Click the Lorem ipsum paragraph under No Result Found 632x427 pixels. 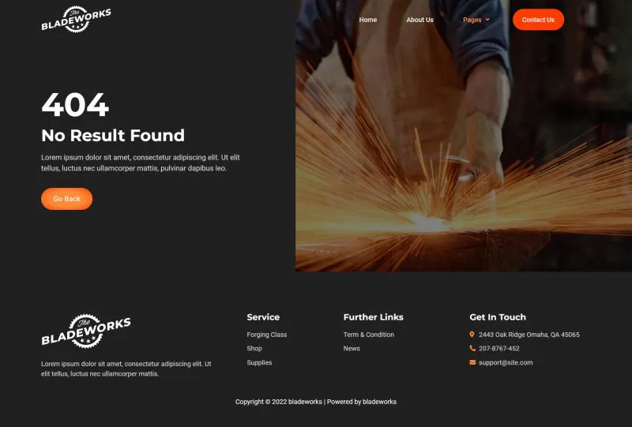[x=141, y=163]
